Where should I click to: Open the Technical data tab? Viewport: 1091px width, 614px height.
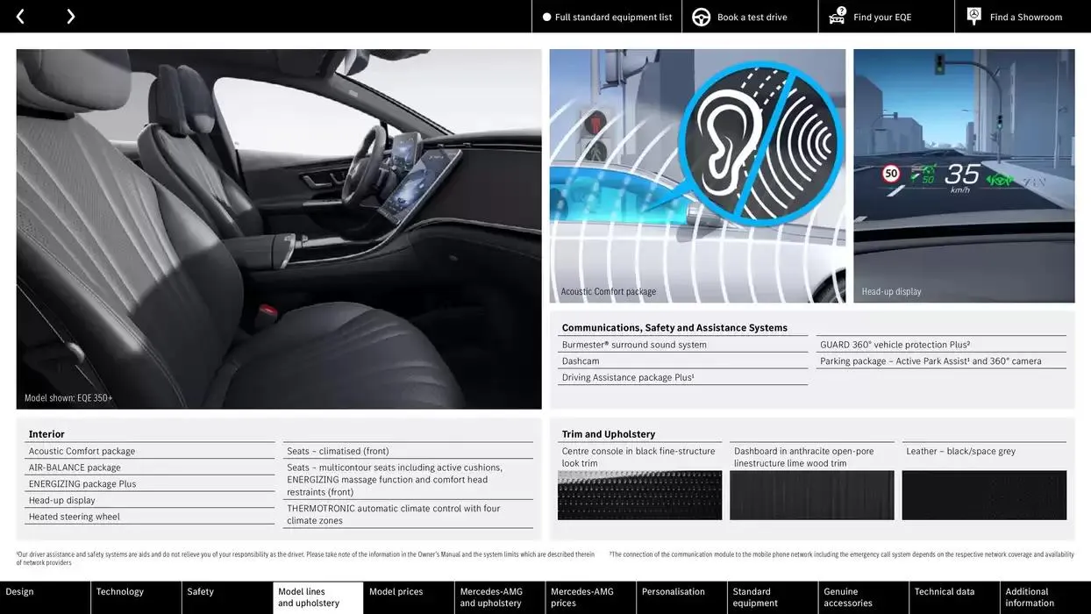[954, 597]
